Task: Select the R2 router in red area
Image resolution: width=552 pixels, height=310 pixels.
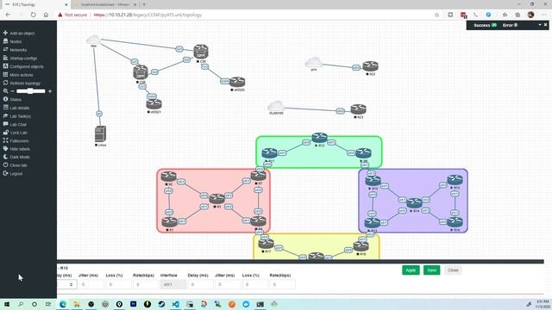Action: [x=169, y=177]
